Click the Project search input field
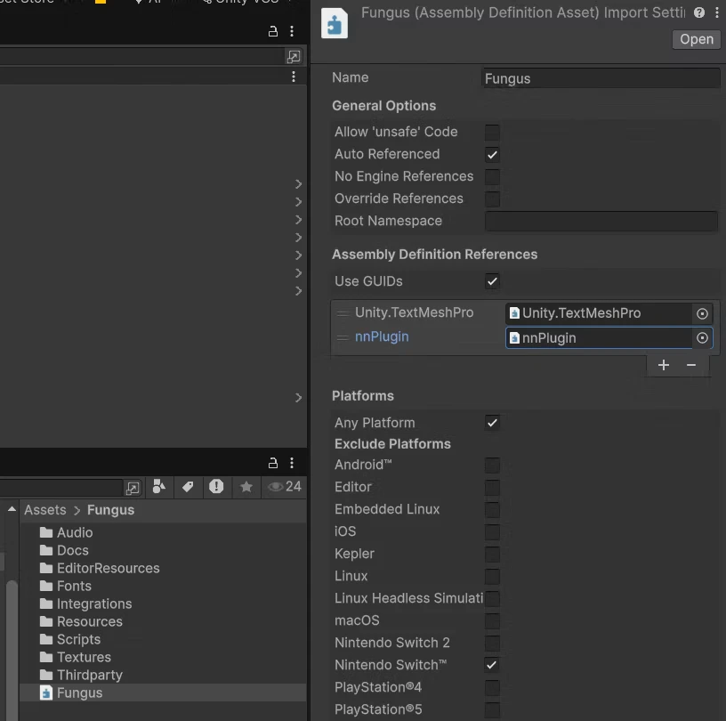Image resolution: width=726 pixels, height=721 pixels. [x=60, y=488]
